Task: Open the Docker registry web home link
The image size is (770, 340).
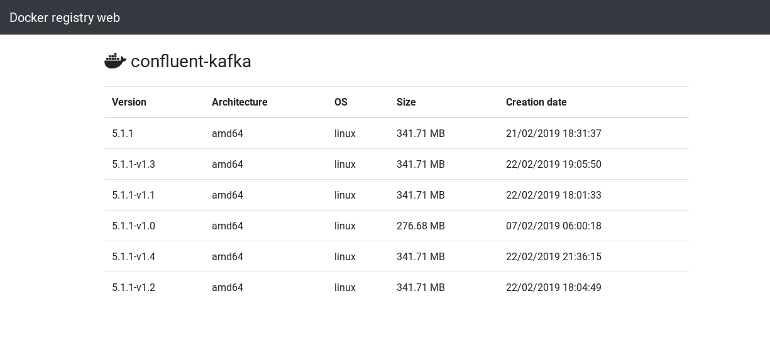Action: [x=65, y=18]
